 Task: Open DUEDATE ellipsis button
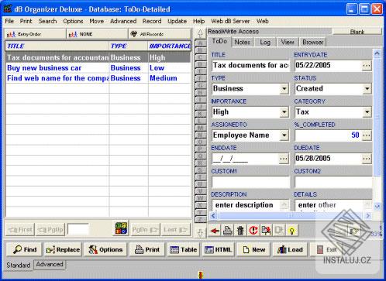pos(367,159)
